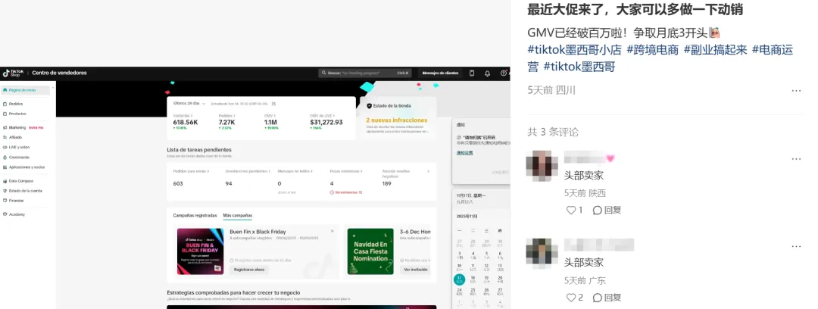Screen dimensions: 818x309
Task: Select day 17 in the calendar
Action: tap(459, 279)
